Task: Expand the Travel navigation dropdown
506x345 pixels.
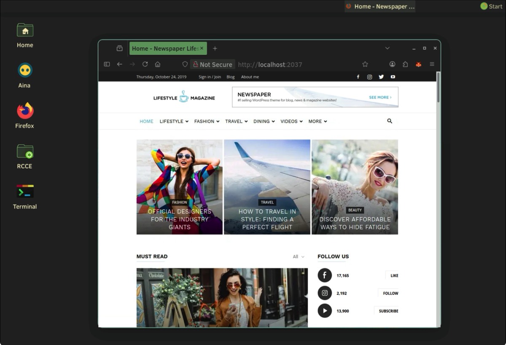Action: 236,121
